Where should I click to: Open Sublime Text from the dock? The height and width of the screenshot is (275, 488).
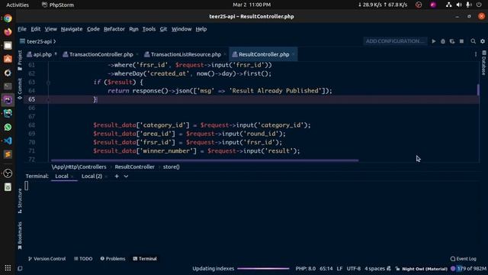point(8,154)
